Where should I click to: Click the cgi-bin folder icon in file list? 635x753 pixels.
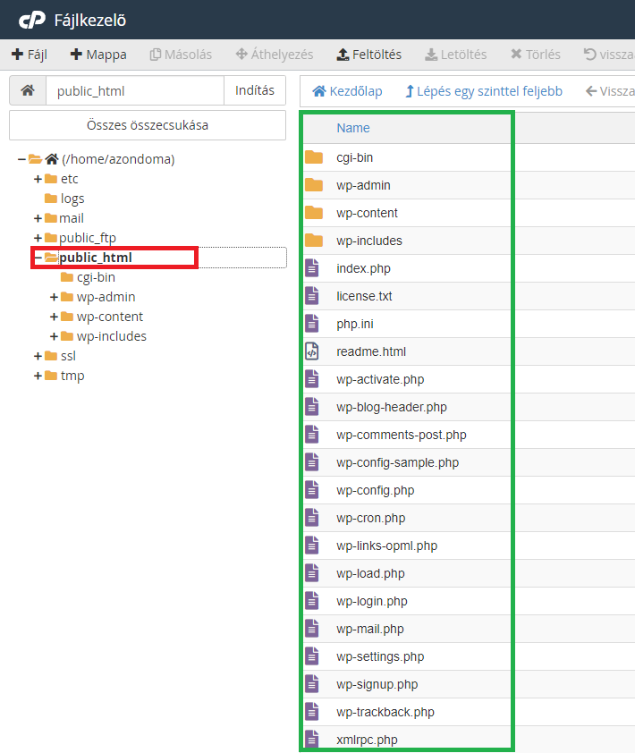pos(313,157)
